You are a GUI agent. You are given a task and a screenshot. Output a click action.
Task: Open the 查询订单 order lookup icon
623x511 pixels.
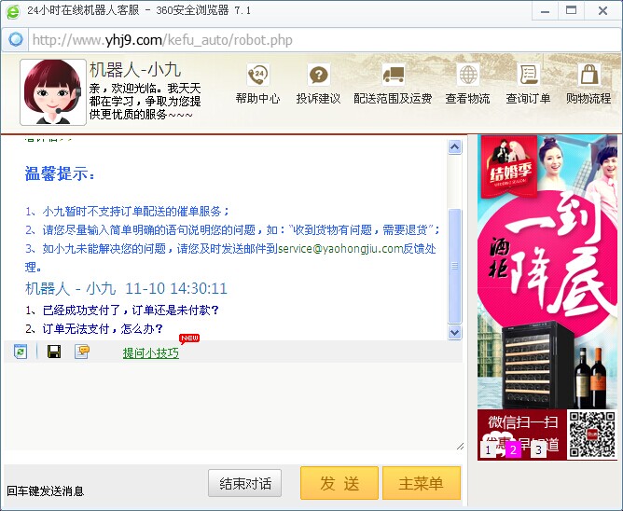click(529, 75)
